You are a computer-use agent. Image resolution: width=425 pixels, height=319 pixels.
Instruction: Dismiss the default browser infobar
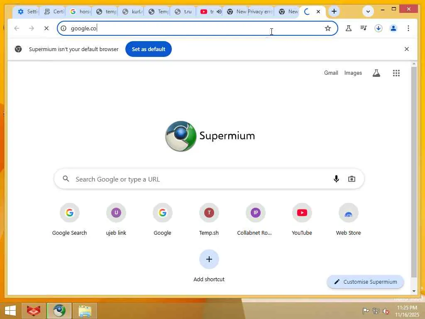pyautogui.click(x=407, y=49)
